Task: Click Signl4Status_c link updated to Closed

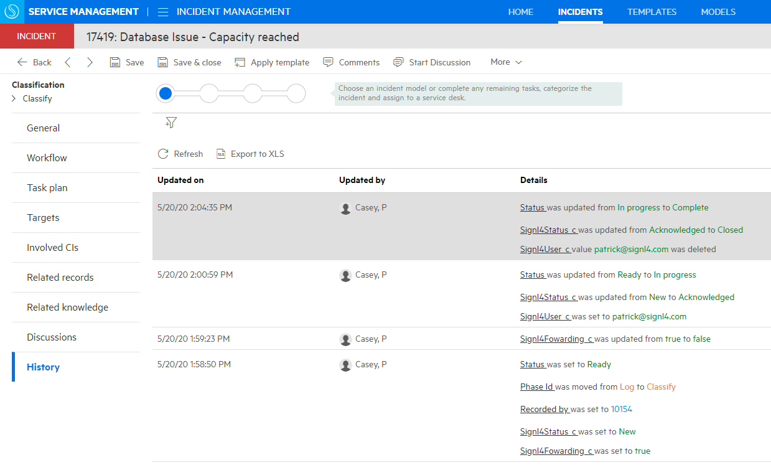Action: point(549,230)
